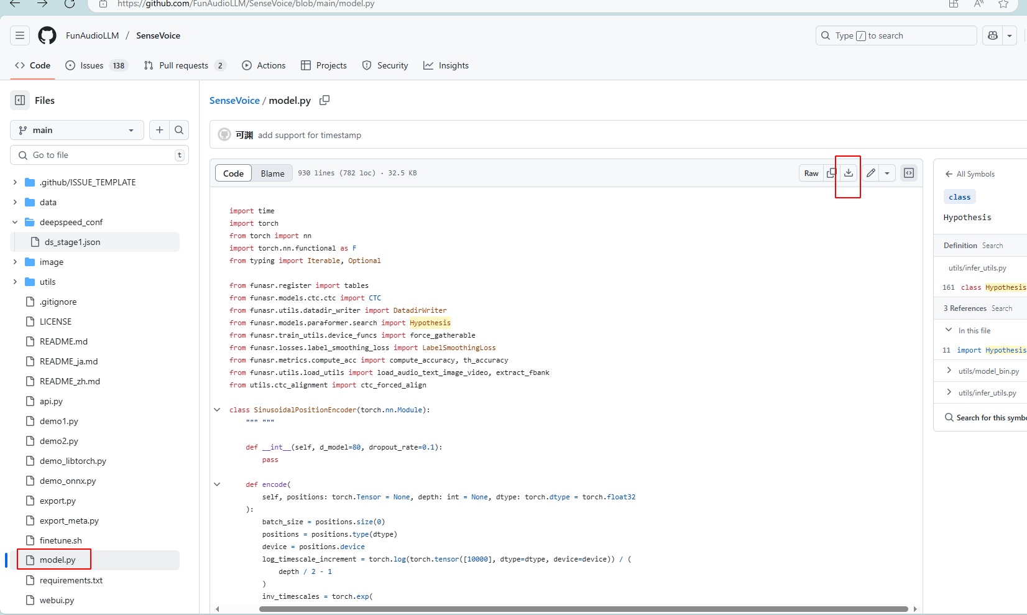1027x615 pixels.
Task: Click the GitHub logo icon
Action: (47, 35)
